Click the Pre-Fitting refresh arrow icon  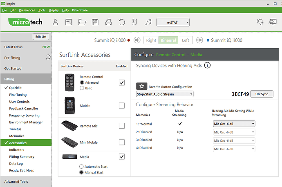(x=48, y=58)
